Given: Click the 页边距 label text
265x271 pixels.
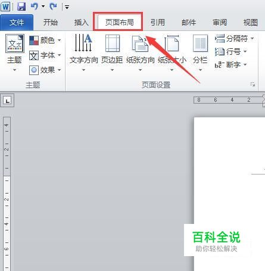Looking at the screenshot, I should click(x=112, y=60).
